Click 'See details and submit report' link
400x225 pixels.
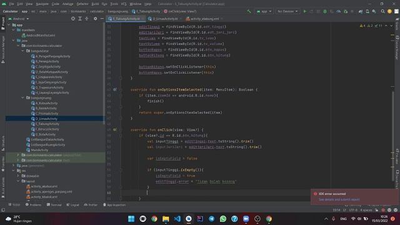point(339,199)
